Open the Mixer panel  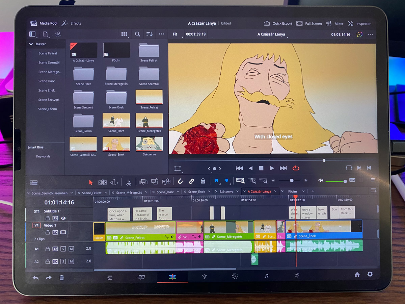[335, 24]
